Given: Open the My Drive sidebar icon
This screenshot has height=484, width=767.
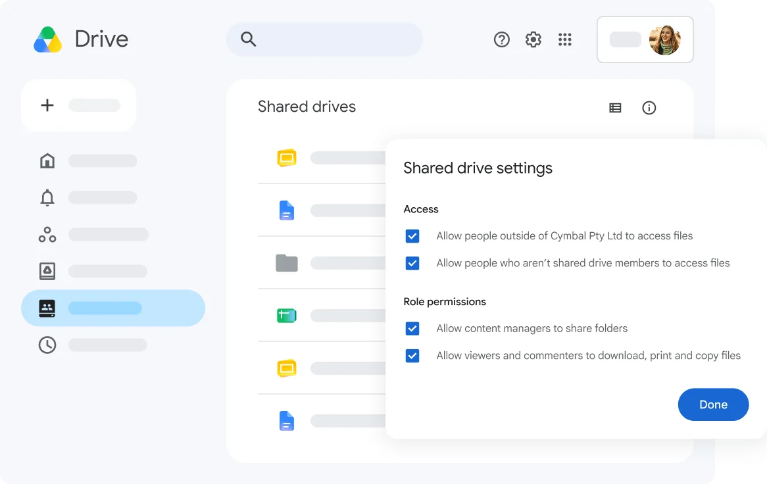Looking at the screenshot, I should coord(47,271).
